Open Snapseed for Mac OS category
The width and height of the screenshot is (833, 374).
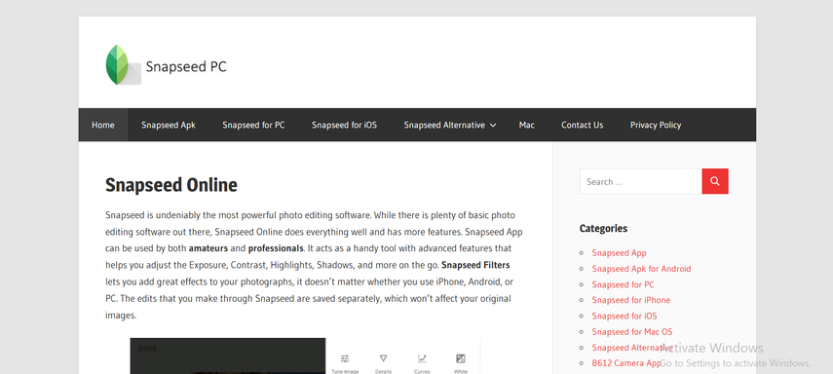[x=631, y=331]
